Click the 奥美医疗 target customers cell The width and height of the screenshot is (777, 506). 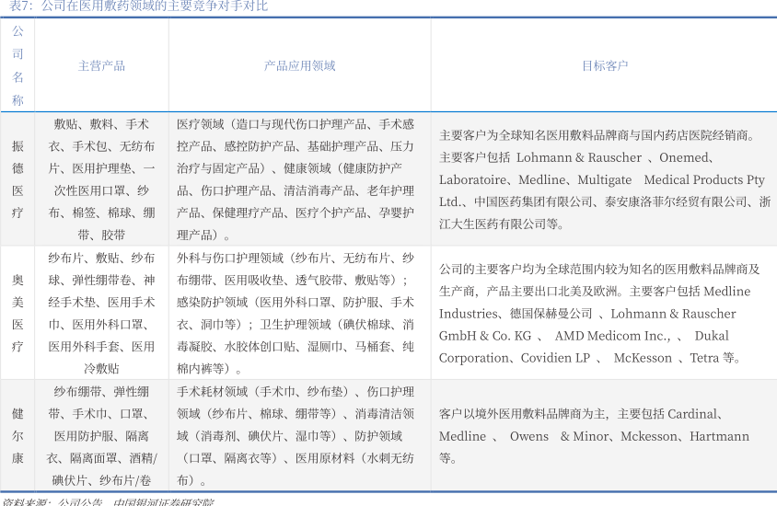[x=604, y=313]
